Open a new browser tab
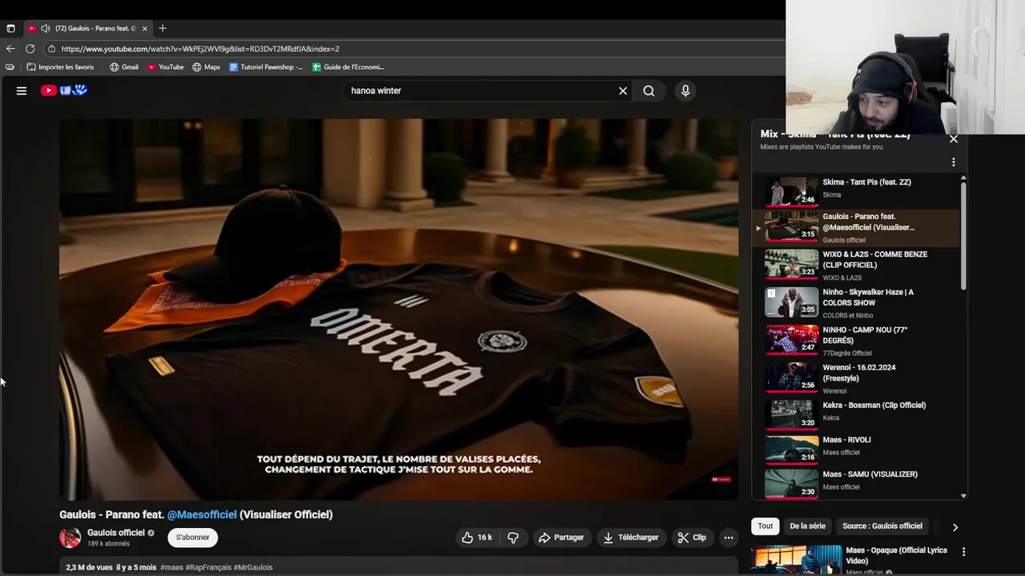 pyautogui.click(x=163, y=28)
